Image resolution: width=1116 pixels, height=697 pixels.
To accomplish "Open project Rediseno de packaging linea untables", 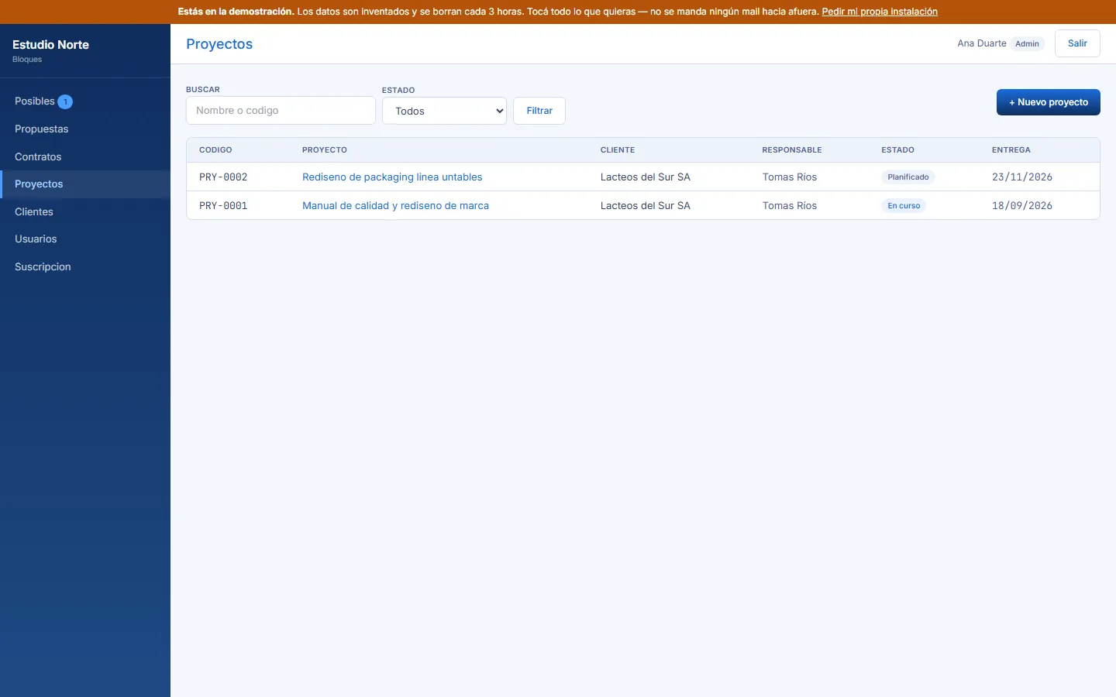I will pyautogui.click(x=392, y=177).
